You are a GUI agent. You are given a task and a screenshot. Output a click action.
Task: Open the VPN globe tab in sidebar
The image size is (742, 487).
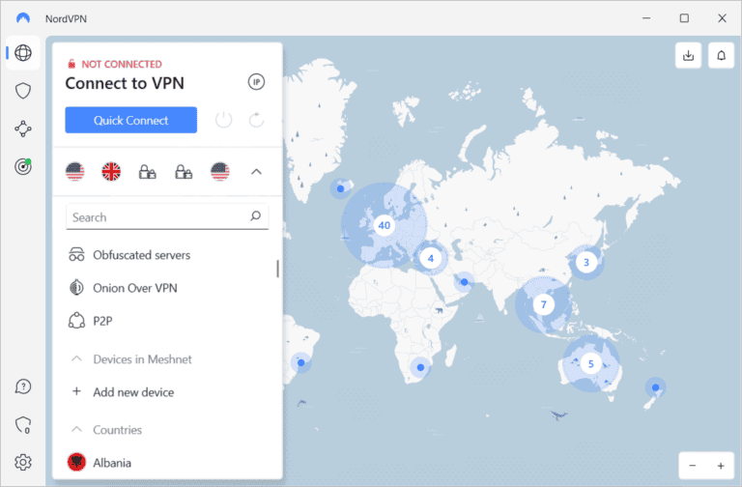[23, 52]
